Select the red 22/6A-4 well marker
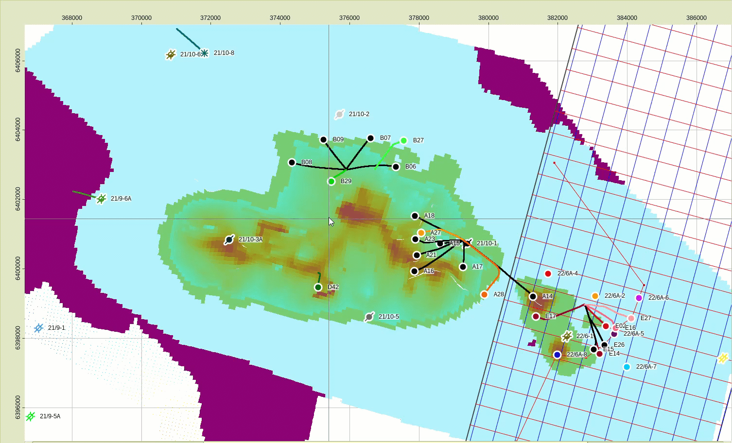Viewport: 732px width, 443px height. tap(548, 274)
